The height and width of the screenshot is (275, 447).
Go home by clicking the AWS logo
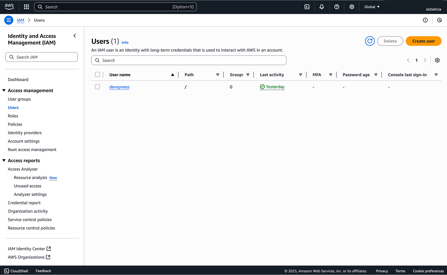9,7
